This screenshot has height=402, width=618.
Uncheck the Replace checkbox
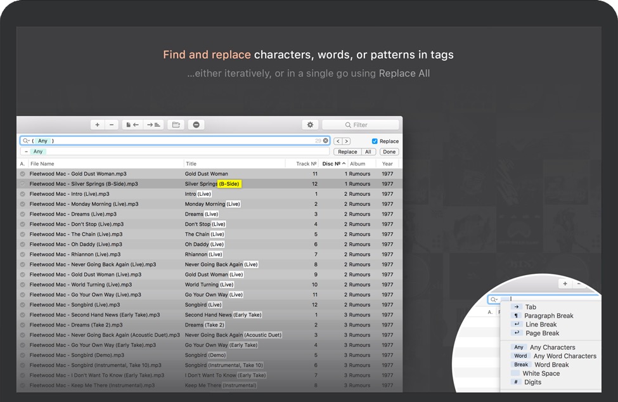pos(375,141)
